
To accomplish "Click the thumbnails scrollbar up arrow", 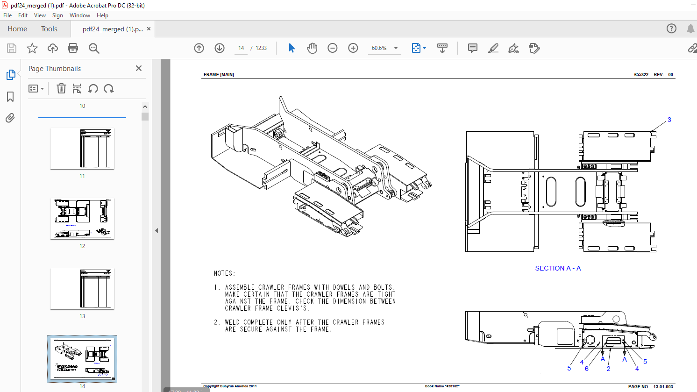I will (x=145, y=107).
